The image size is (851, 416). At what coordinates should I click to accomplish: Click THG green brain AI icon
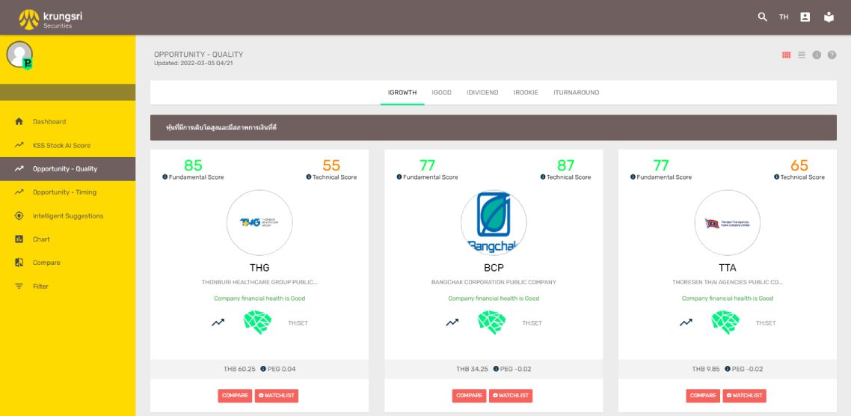258,322
